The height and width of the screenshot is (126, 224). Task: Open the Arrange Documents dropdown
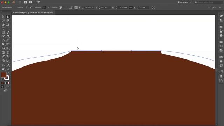tap(32, 2)
